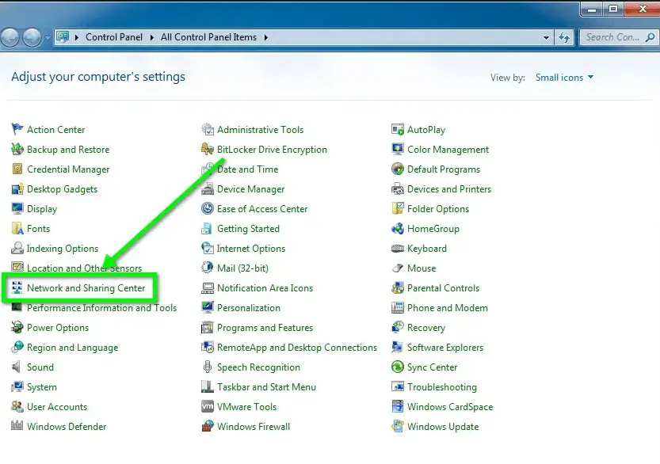Image resolution: width=660 pixels, height=464 pixels.
Task: Open the Software Explorers link
Action: coord(445,347)
